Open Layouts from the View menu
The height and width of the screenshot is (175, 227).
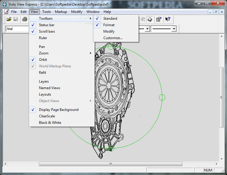62,94
